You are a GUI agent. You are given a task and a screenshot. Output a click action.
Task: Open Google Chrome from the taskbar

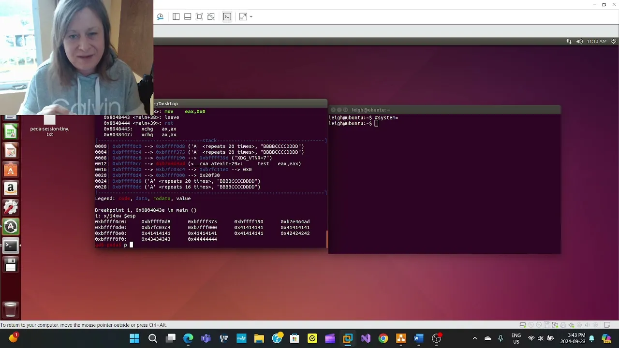point(383,339)
